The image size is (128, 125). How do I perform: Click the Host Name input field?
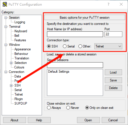75,34
